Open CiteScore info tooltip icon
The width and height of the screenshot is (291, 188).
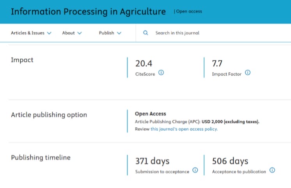(161, 73)
